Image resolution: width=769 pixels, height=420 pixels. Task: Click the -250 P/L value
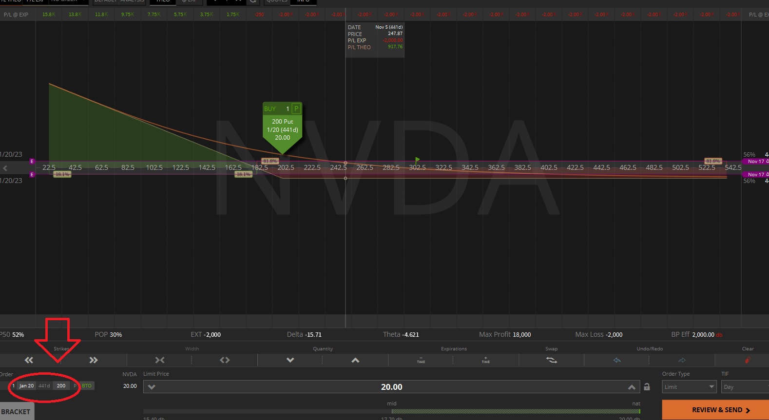click(x=259, y=15)
